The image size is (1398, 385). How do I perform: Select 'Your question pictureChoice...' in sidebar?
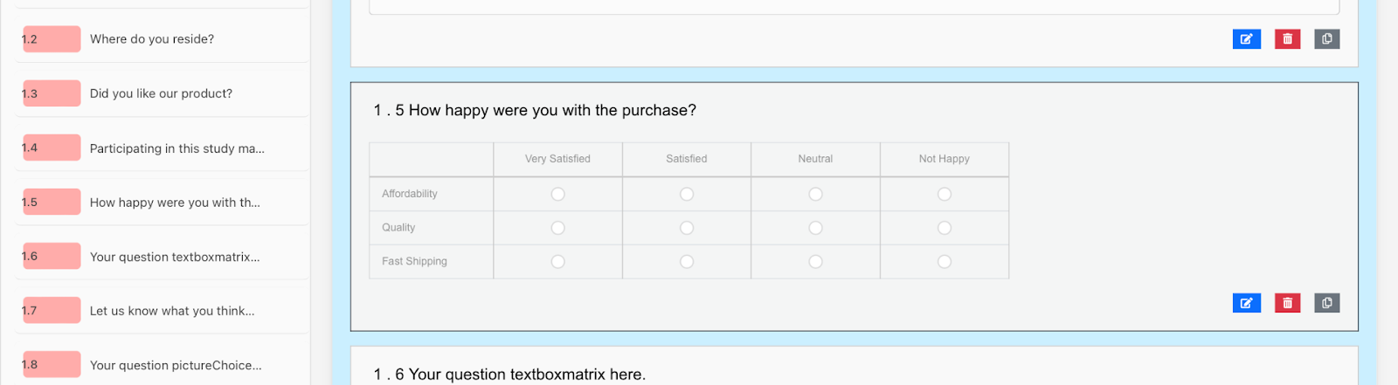point(176,365)
